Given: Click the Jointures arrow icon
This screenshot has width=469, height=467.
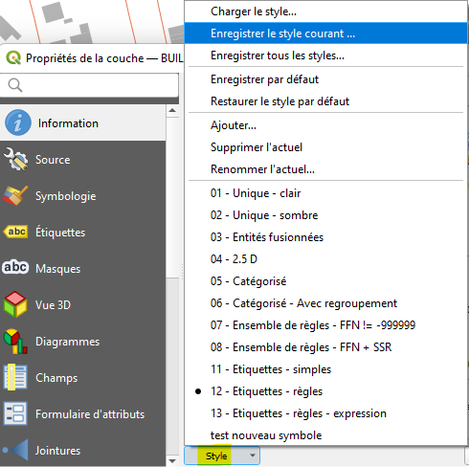Looking at the screenshot, I should (15, 450).
